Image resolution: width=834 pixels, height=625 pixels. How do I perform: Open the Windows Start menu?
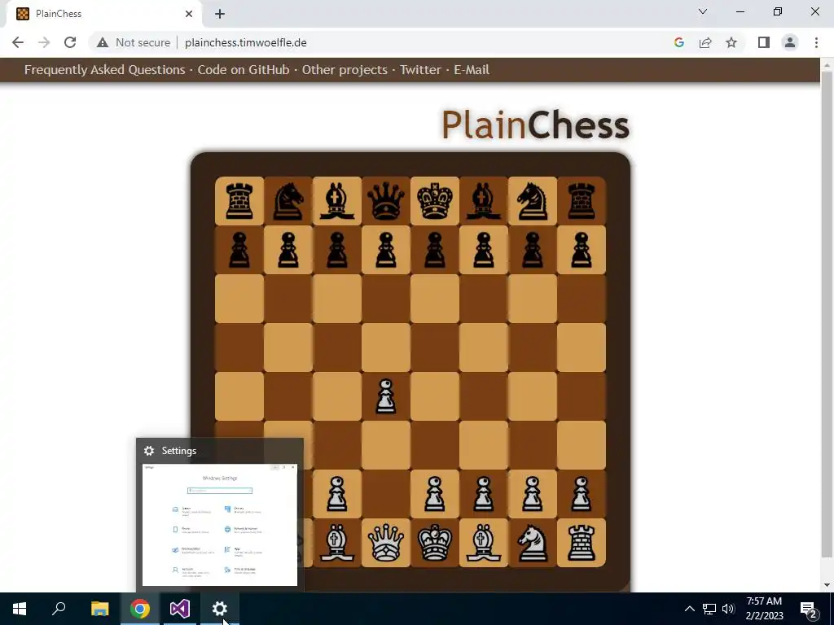coord(20,609)
